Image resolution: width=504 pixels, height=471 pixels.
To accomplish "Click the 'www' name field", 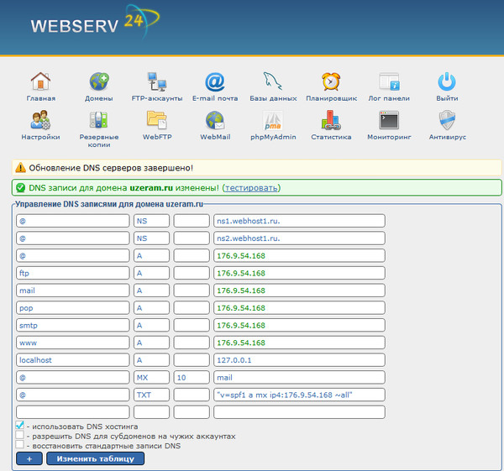I will click(x=73, y=343).
